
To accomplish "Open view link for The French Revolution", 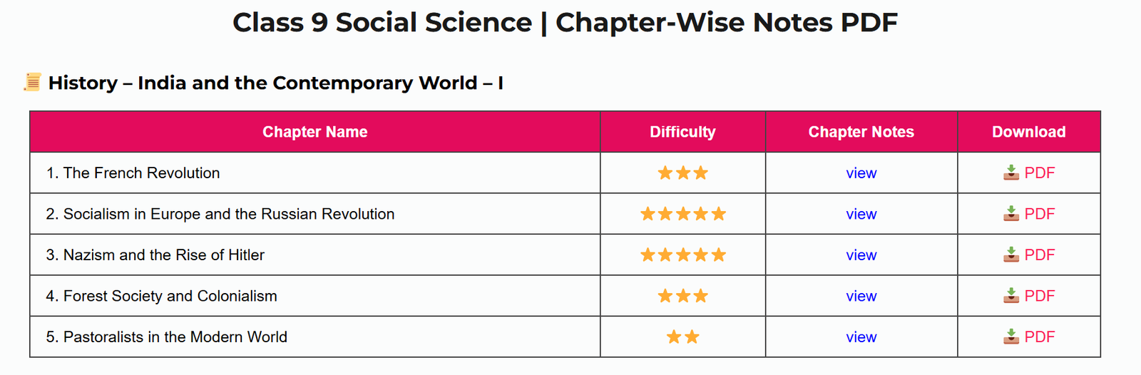I will coord(861,173).
